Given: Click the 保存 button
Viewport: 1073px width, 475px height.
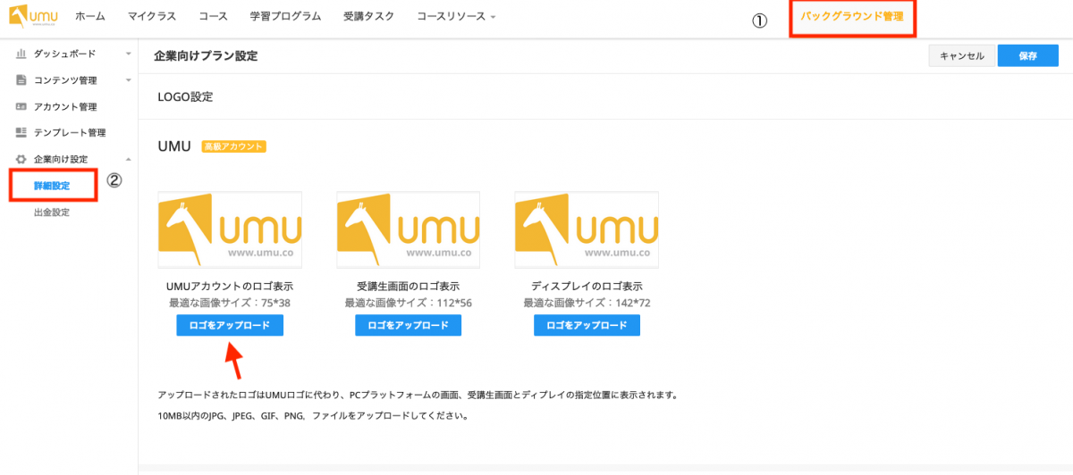Looking at the screenshot, I should coord(1028,55).
